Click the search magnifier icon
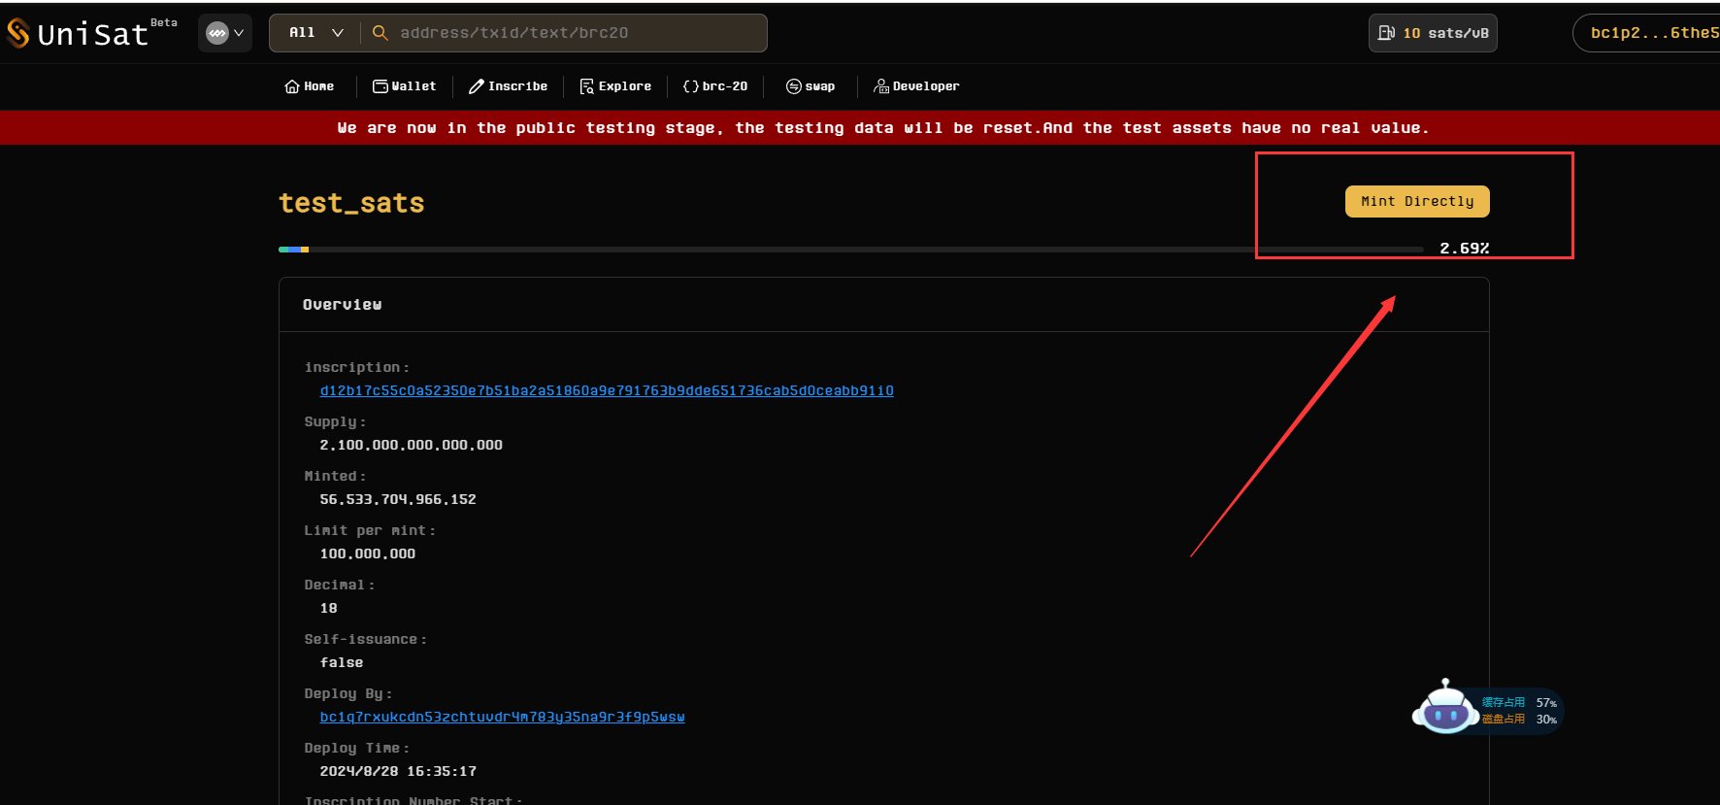1720x805 pixels. click(x=380, y=33)
